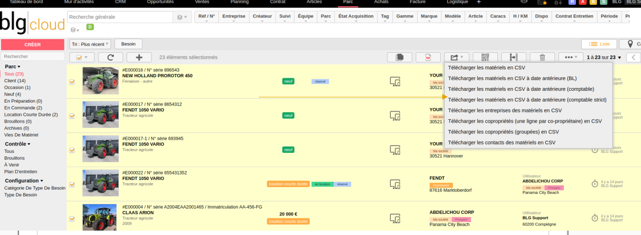641x235 pixels.
Task: Click the green D badge
Action: (90, 27)
